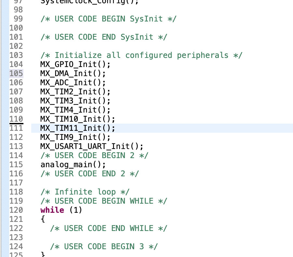Click MX_USART1_UART_Init(); call
This screenshot has height=257, width=293.
pyautogui.click(x=92, y=146)
